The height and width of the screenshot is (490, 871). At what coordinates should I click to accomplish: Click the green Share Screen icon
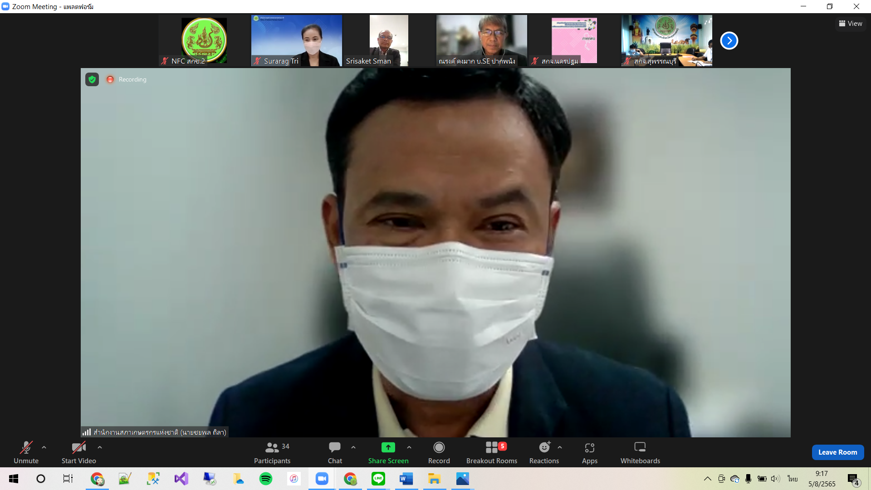pos(388,447)
